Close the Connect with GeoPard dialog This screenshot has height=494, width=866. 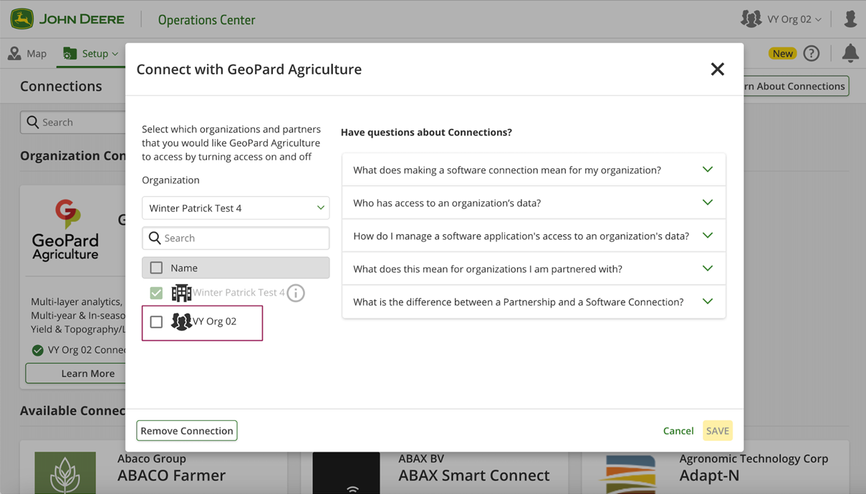[717, 69]
